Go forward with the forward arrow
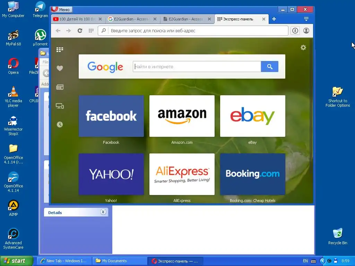355x266 pixels. [69, 30]
